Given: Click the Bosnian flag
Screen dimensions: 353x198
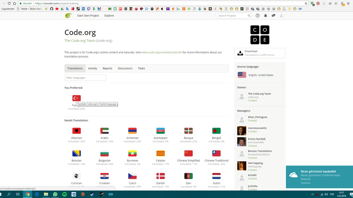Looking at the screenshot, I should point(76,153).
